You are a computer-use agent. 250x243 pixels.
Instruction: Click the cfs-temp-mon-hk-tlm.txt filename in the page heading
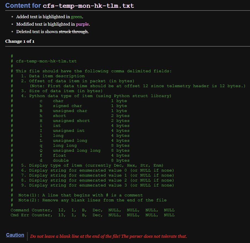(x=88, y=6)
